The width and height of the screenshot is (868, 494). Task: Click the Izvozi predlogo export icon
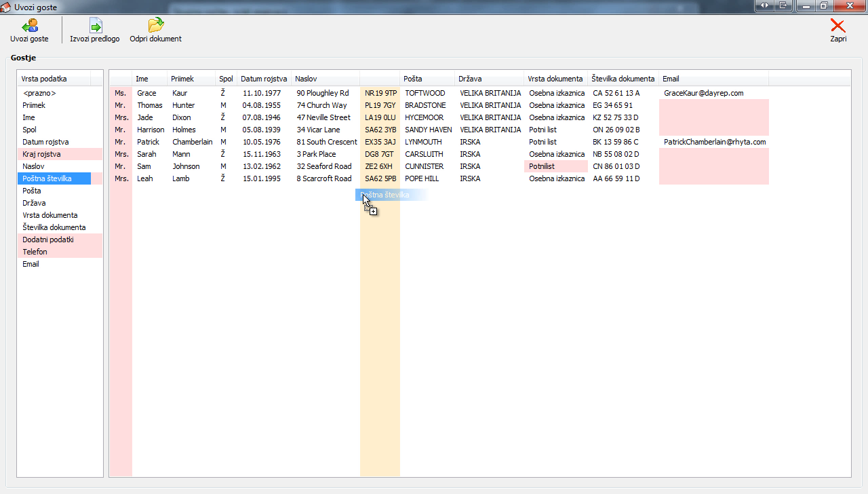pyautogui.click(x=95, y=26)
